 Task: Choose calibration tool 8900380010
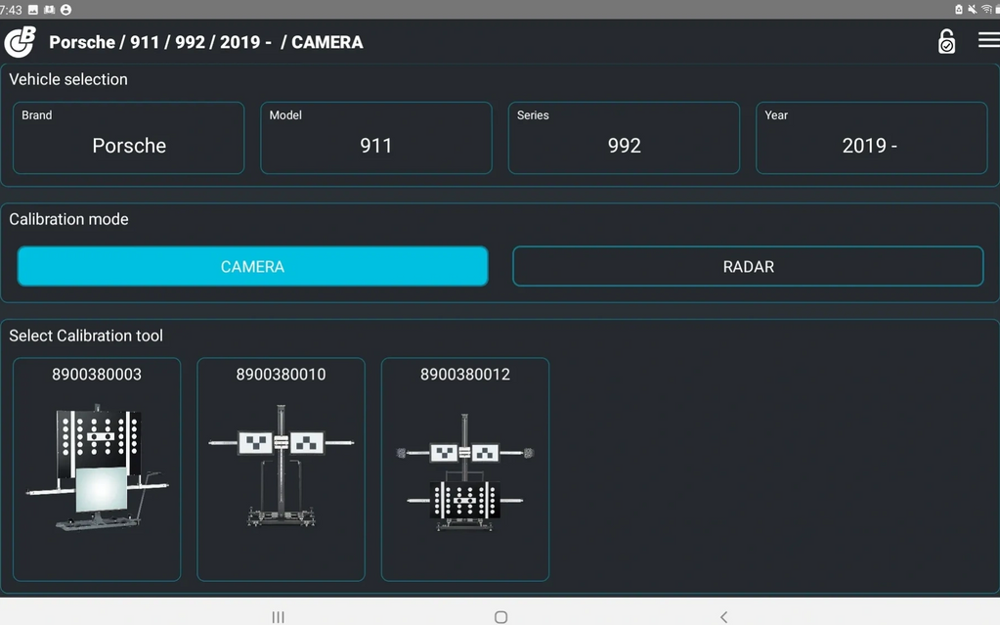coord(282,469)
